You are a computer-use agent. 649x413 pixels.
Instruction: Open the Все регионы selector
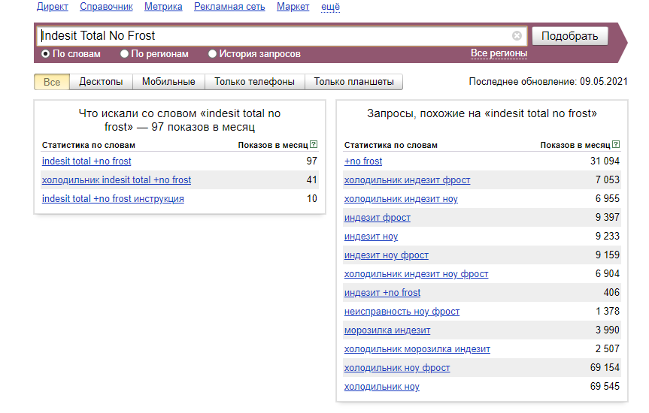(x=499, y=53)
